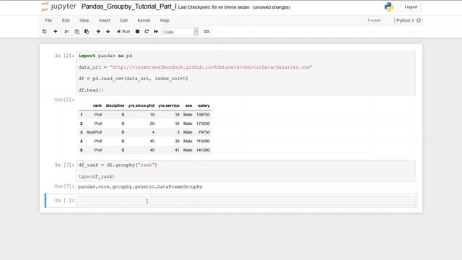The image size is (462, 260).
Task: Click the import pandas code line
Action: click(105, 56)
